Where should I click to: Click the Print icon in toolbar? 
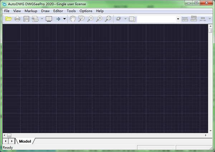(x=18, y=19)
